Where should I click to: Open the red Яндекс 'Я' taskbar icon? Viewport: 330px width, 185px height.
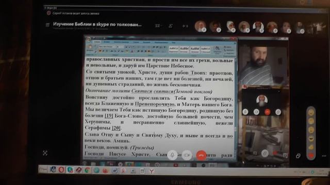(123, 171)
